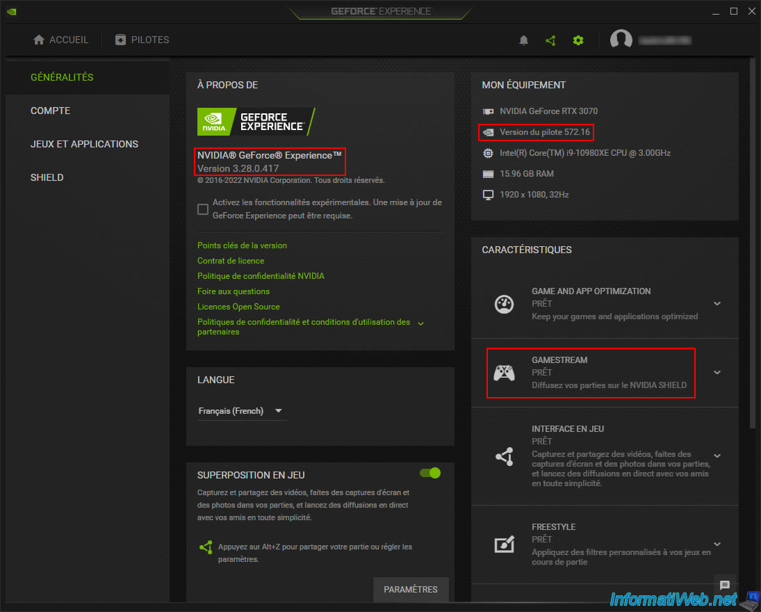Click the GeForce Experience logo banner

point(256,122)
